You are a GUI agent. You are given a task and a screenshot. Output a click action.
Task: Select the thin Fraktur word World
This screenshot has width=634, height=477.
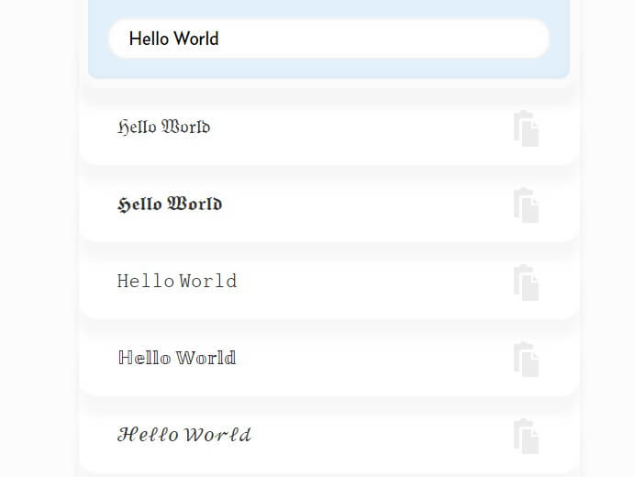coord(185,127)
